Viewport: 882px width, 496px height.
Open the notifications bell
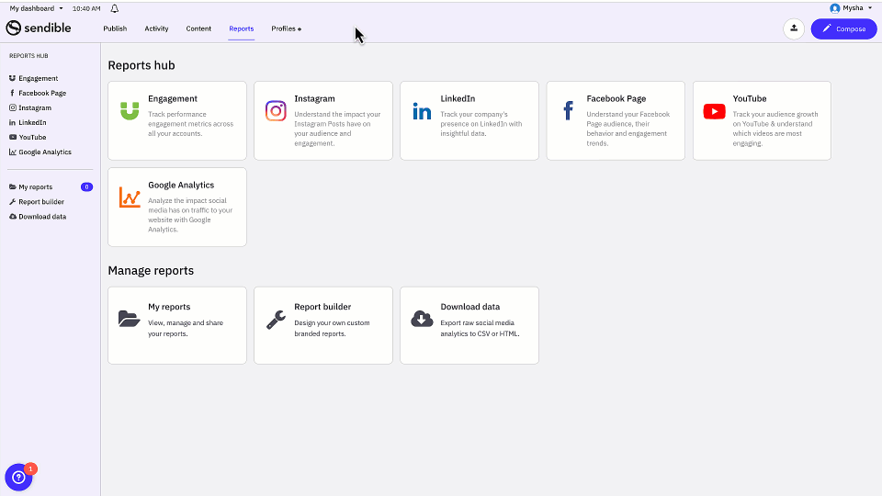(x=115, y=8)
